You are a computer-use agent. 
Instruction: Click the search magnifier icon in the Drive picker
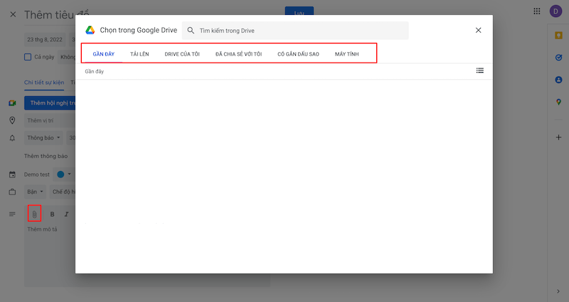click(x=191, y=31)
